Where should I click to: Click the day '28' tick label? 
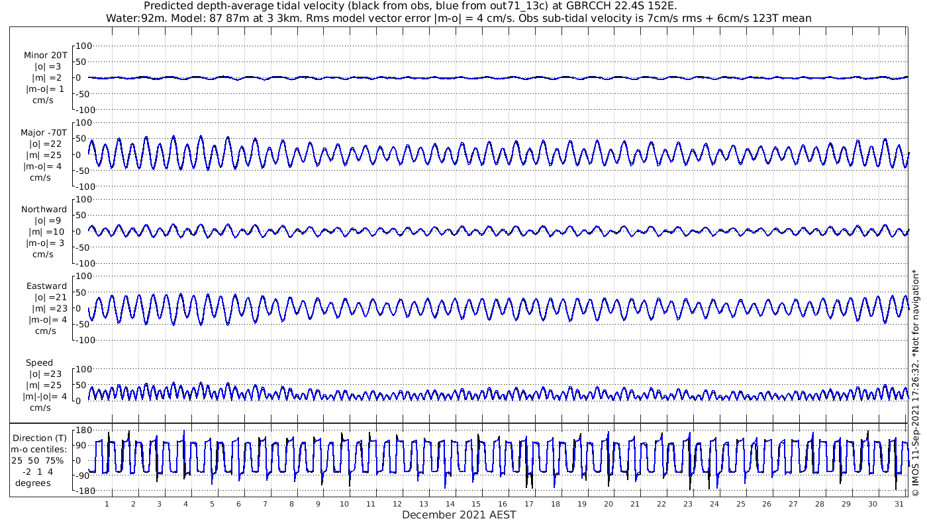(820, 504)
